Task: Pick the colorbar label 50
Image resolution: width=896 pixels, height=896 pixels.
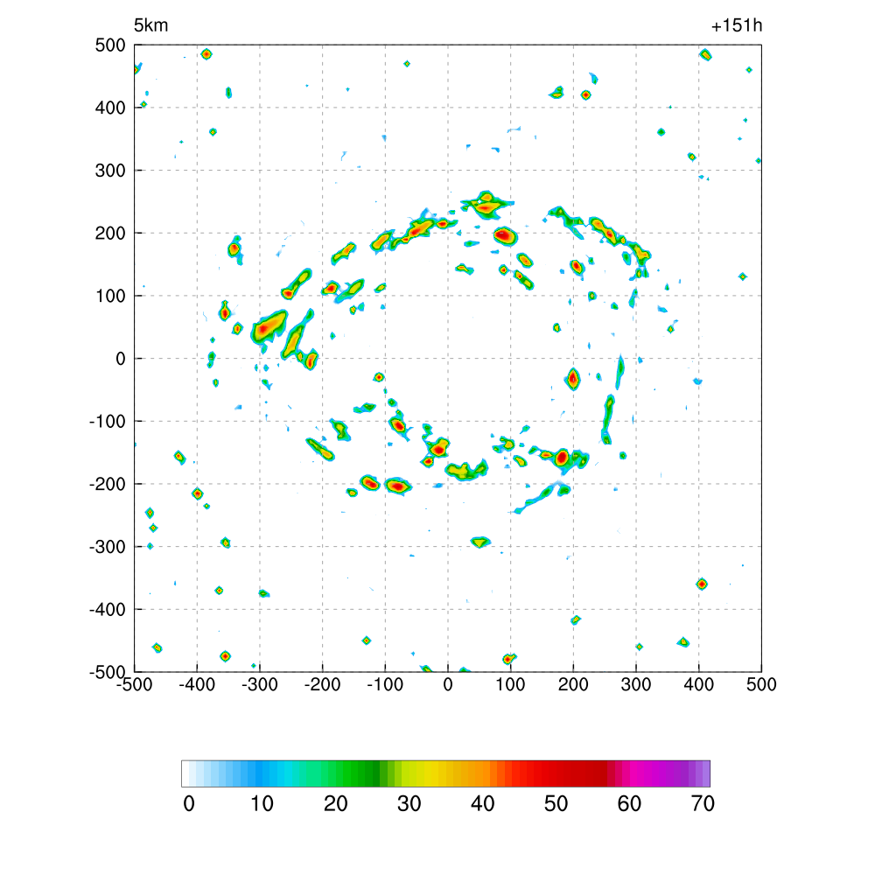Action: pyautogui.click(x=556, y=804)
